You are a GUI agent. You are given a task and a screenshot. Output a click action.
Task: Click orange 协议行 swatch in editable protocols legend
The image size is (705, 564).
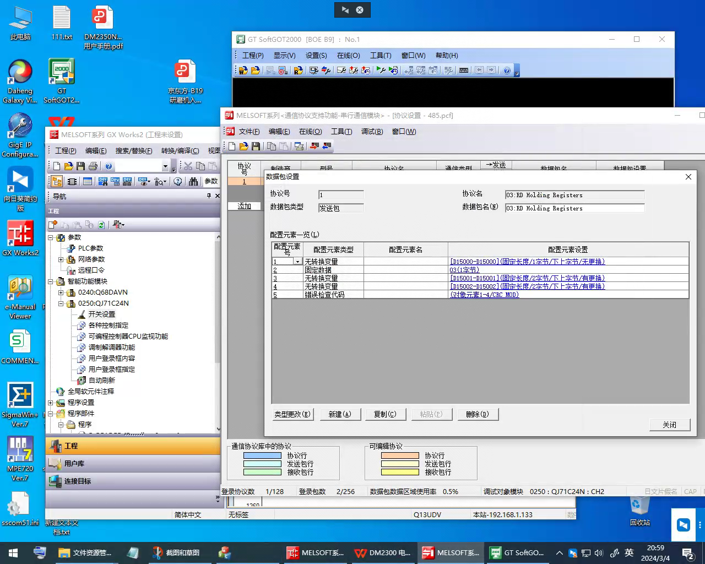point(400,455)
